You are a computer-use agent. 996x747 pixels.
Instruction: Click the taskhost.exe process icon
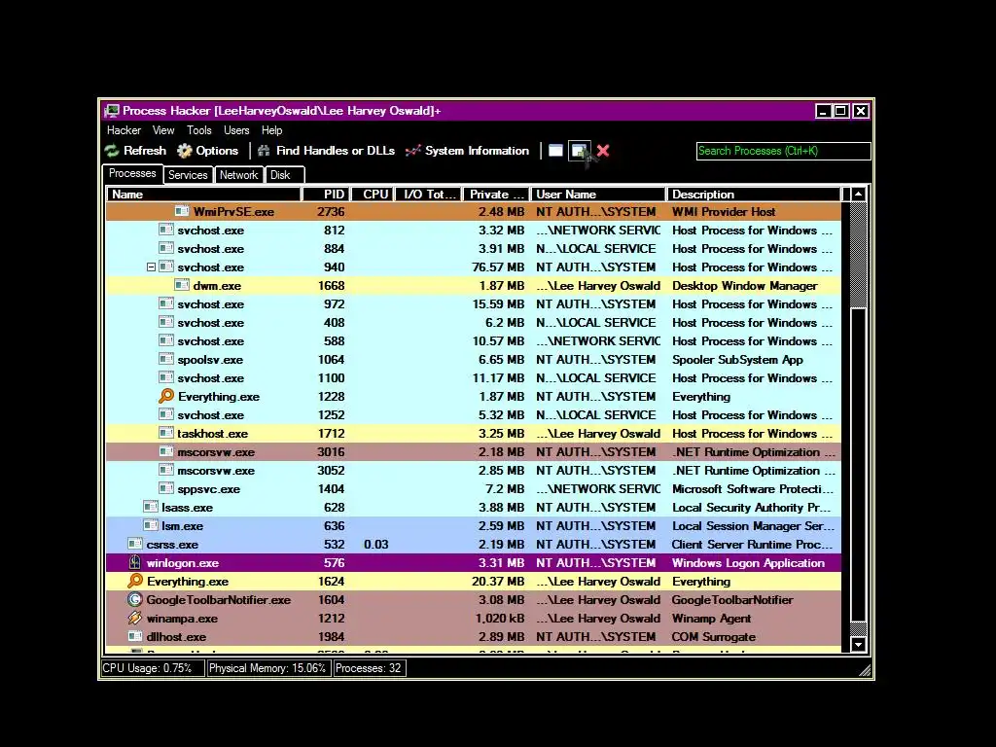[x=165, y=433]
